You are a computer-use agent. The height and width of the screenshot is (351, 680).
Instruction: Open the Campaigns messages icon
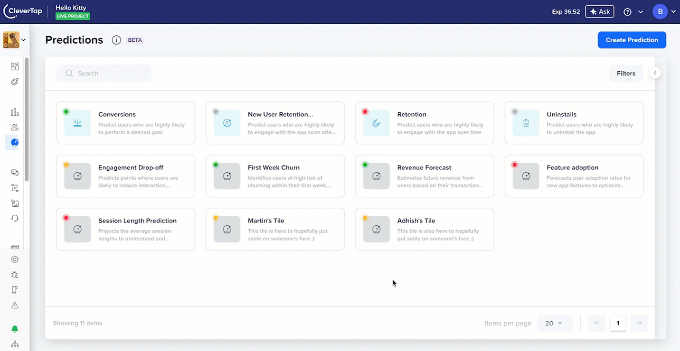click(x=14, y=172)
